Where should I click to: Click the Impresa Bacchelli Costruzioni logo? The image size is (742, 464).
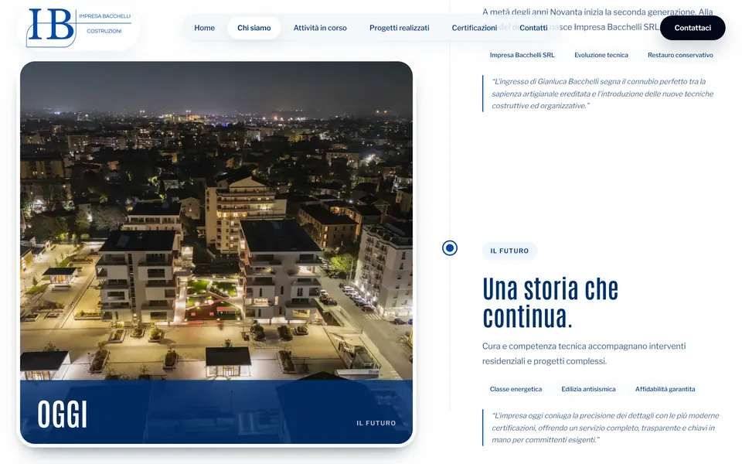pyautogui.click(x=79, y=28)
